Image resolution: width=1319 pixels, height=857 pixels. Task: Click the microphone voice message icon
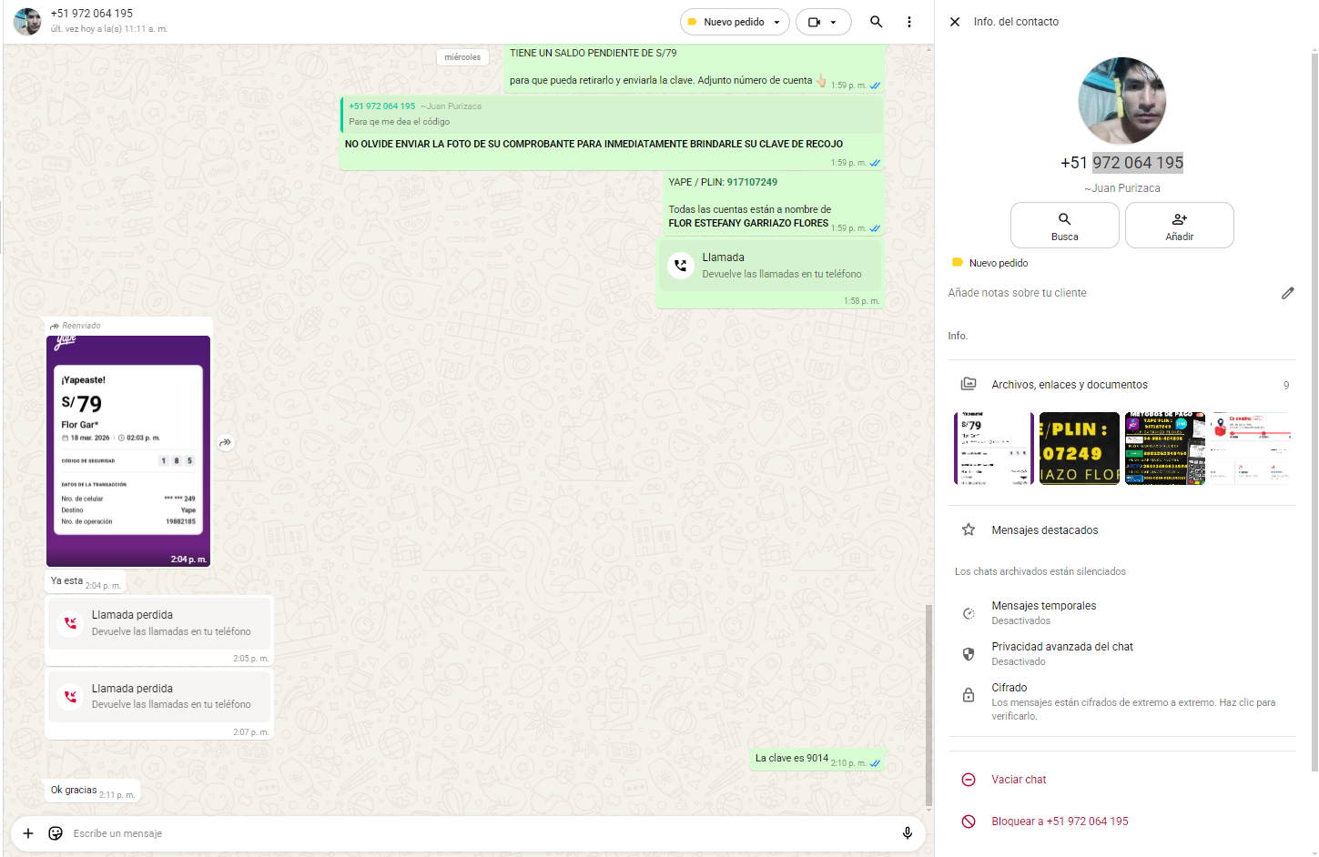907,833
